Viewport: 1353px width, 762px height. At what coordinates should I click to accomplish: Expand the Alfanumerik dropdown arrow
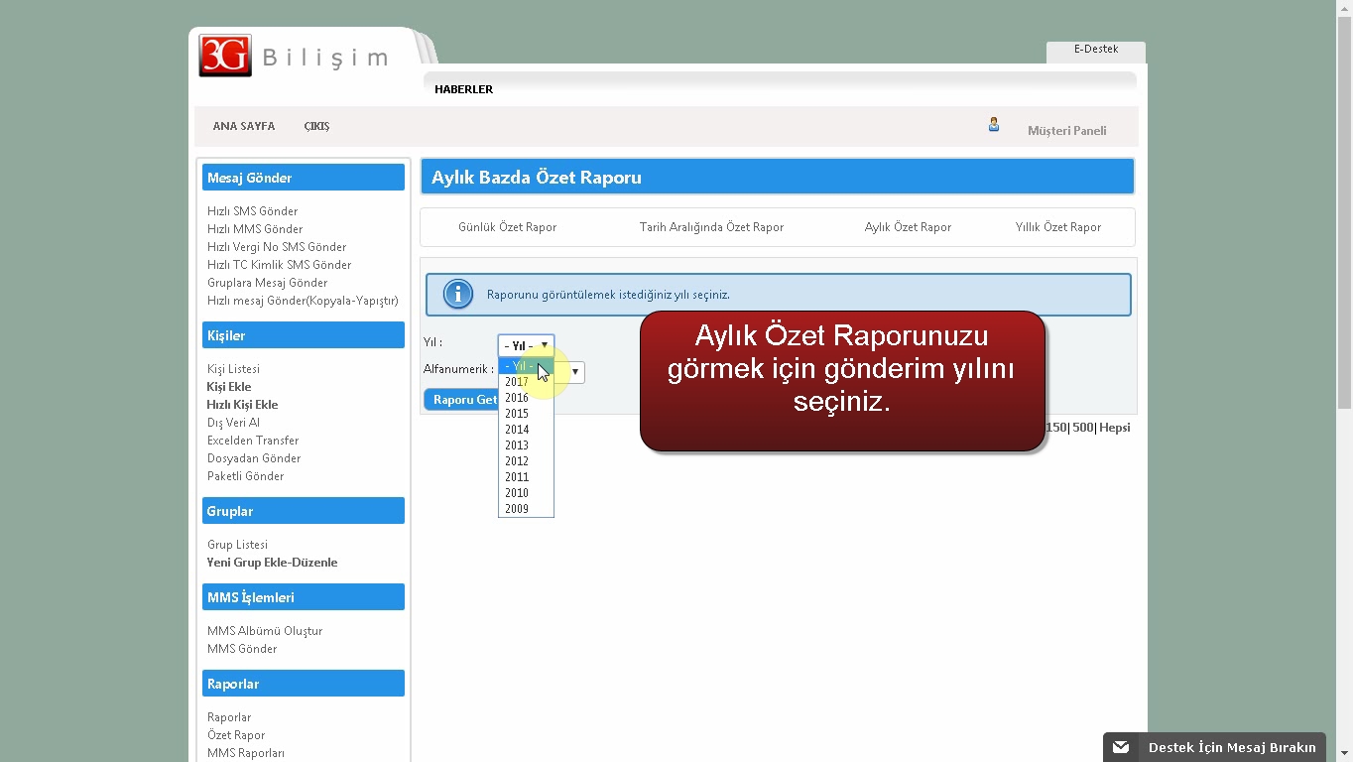tap(574, 372)
